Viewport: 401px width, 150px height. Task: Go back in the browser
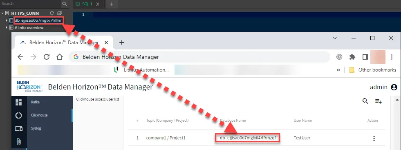pyautogui.click(x=20, y=57)
